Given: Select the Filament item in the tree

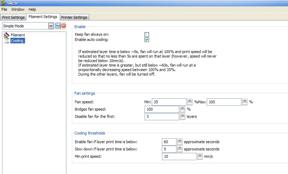Looking at the screenshot, I should point(18,35).
